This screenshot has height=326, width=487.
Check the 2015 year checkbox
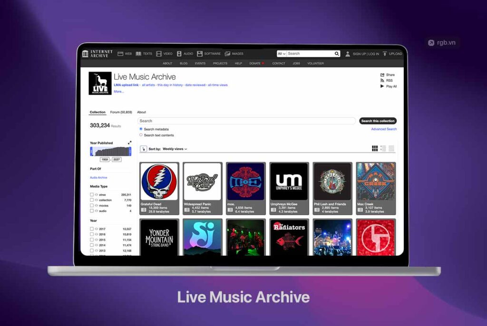pos(92,239)
